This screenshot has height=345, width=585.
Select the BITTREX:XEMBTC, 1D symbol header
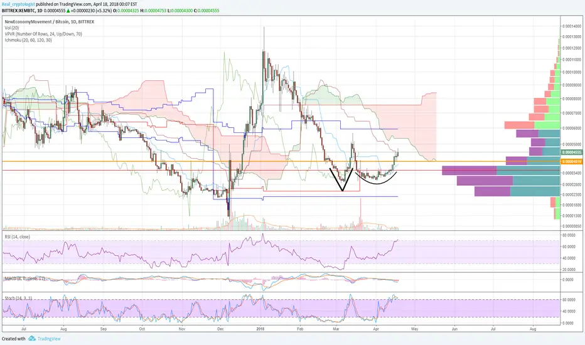(x=22, y=11)
